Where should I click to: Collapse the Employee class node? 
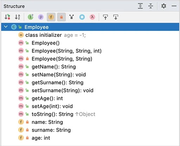[x=6, y=27]
